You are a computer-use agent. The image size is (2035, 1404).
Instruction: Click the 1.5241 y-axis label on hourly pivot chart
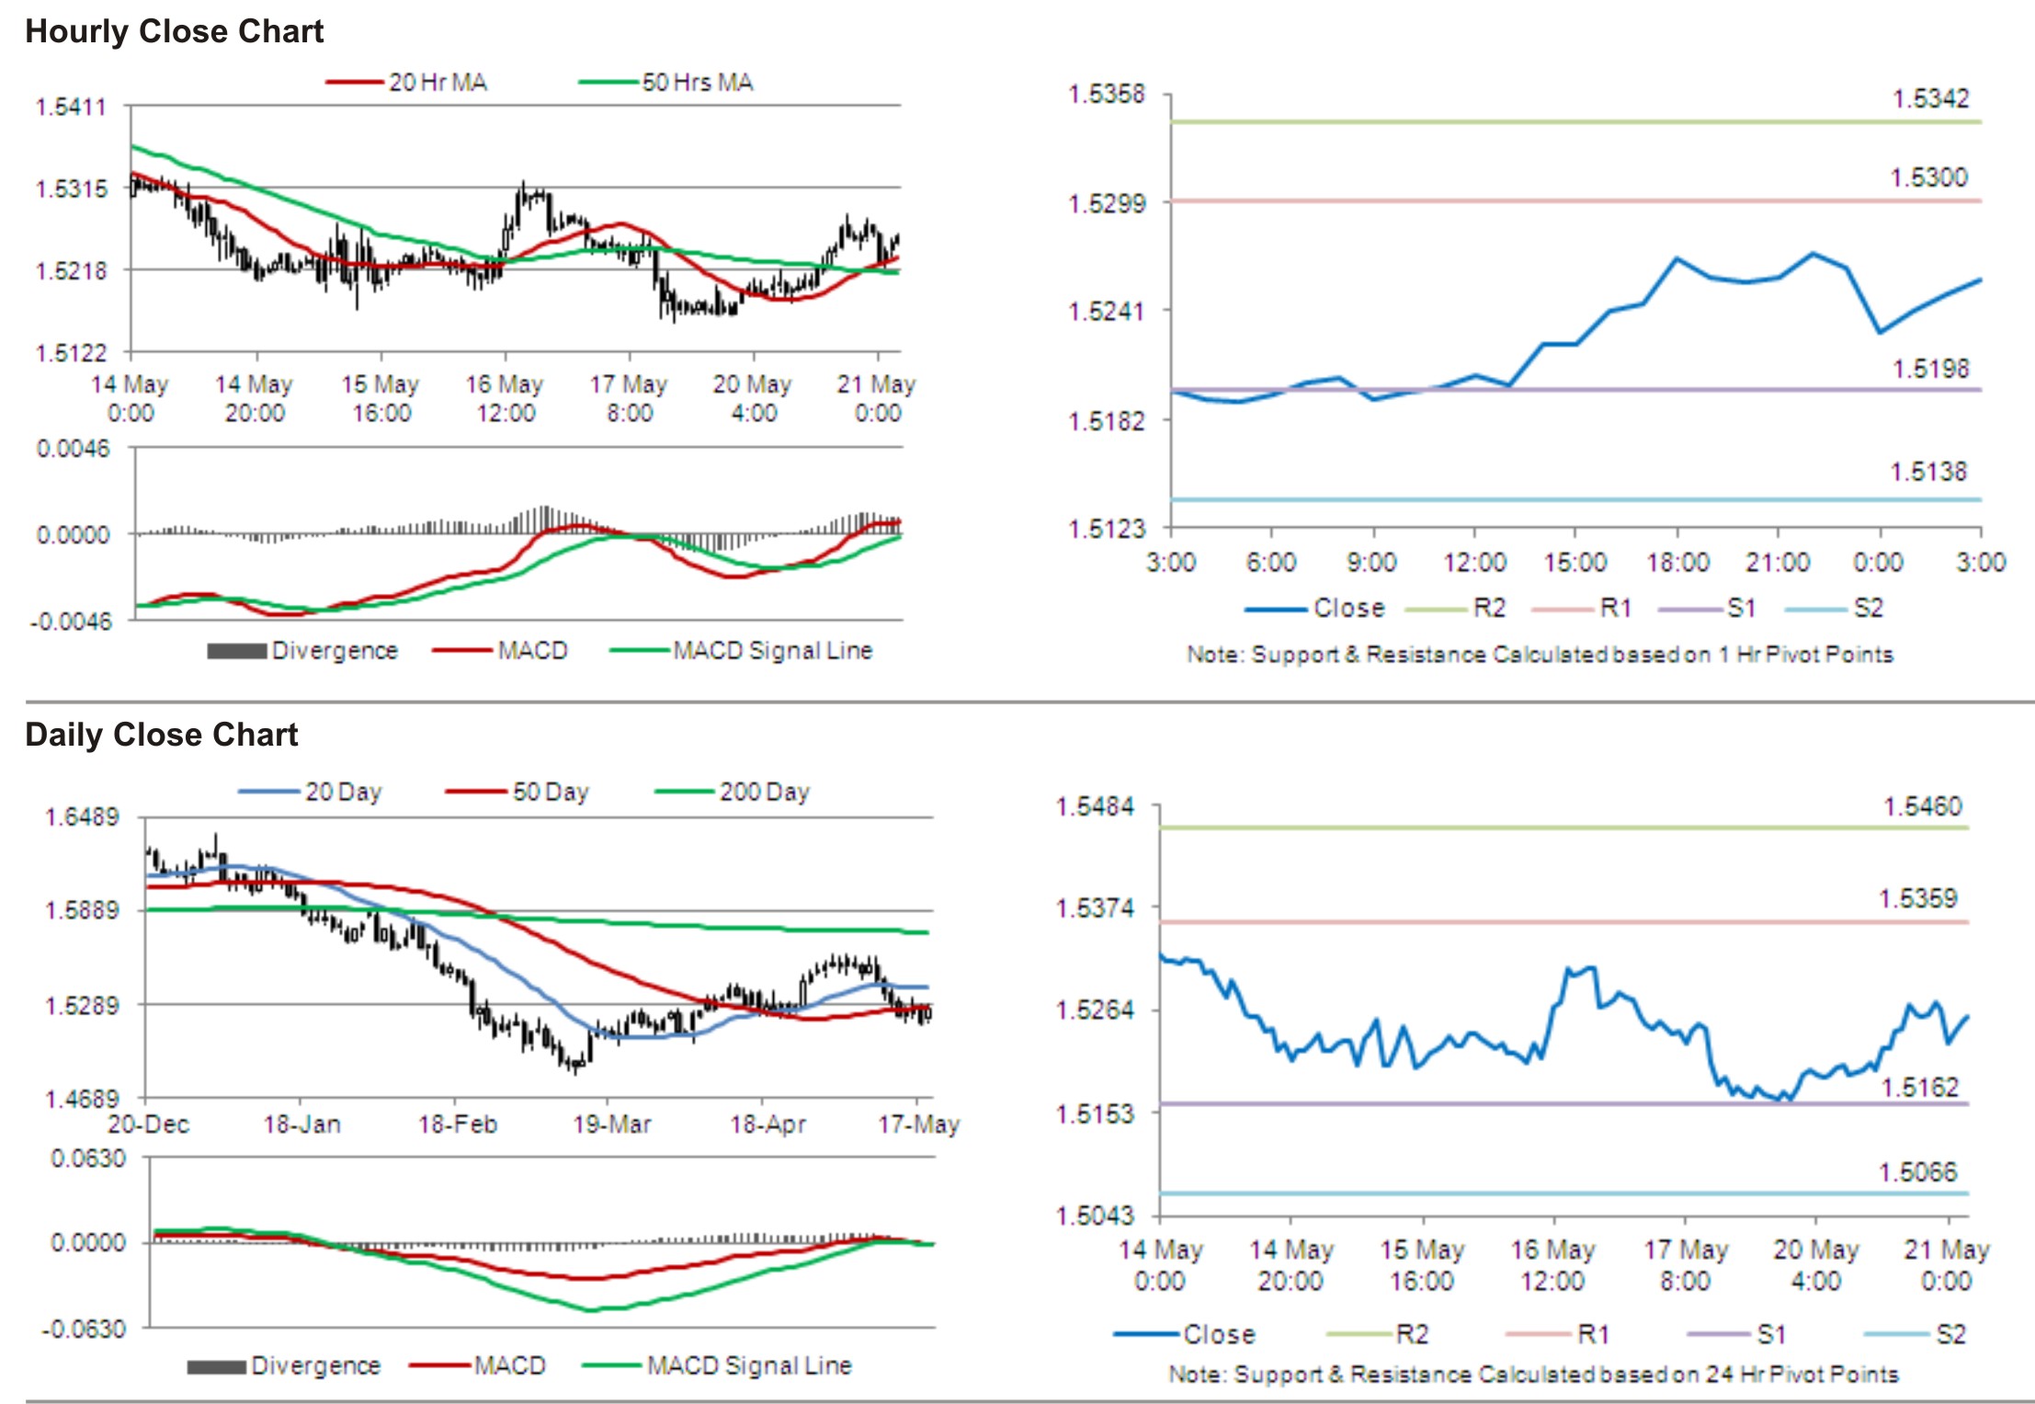1107,312
